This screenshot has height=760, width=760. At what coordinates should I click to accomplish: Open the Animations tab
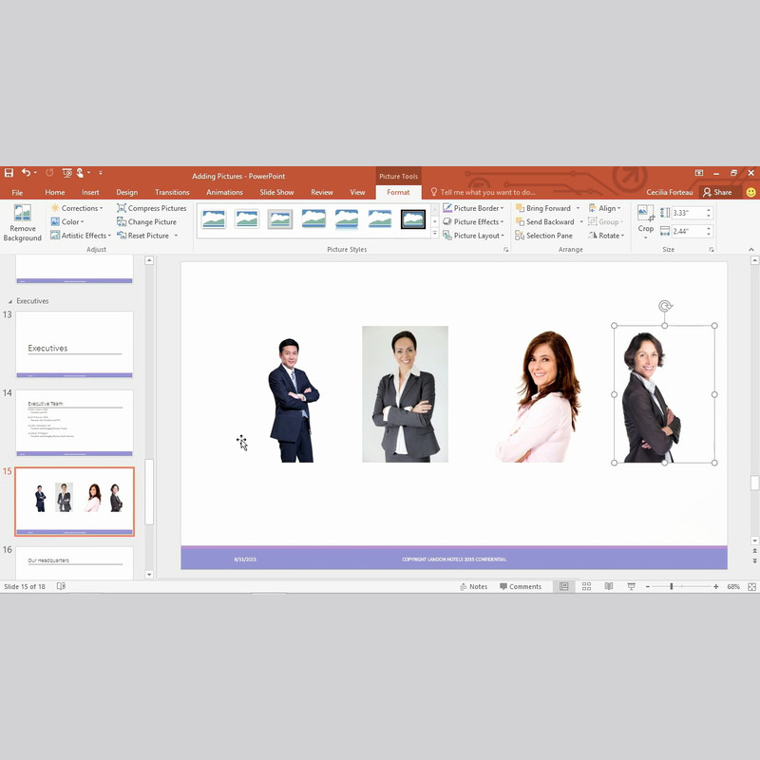click(224, 192)
